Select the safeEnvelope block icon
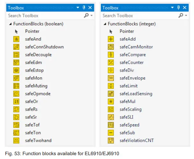 [111, 78]
